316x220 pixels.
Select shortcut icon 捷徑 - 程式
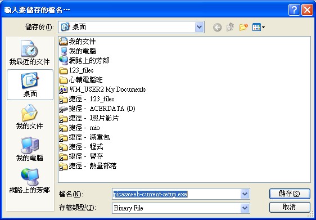64,147
